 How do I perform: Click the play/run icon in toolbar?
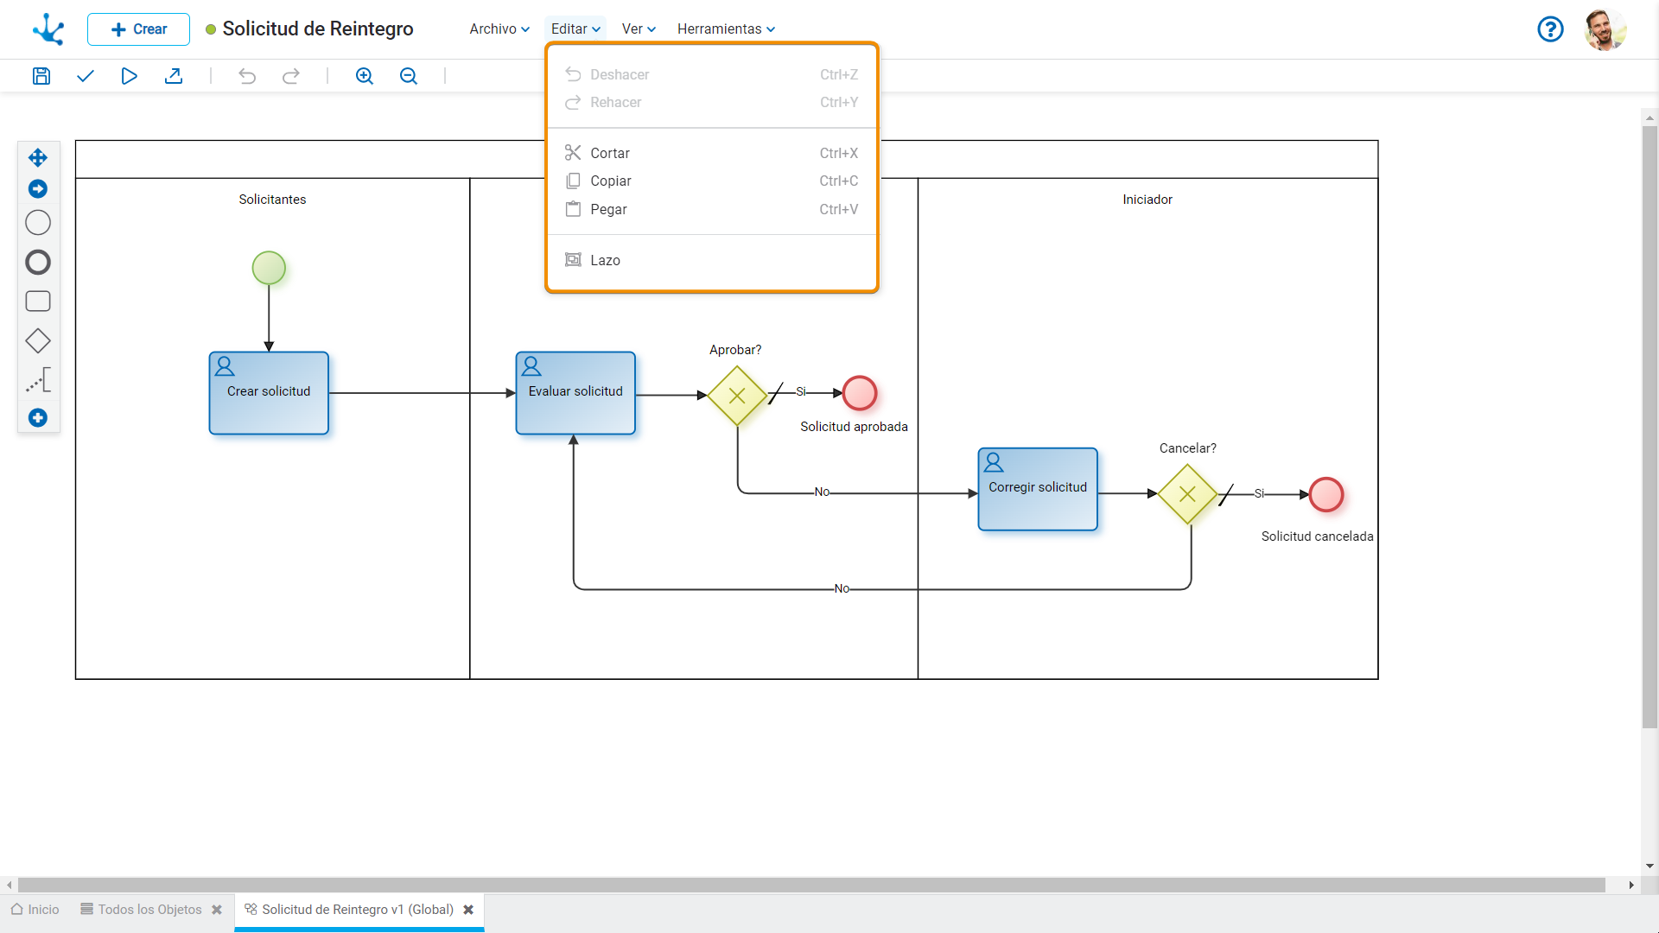point(129,76)
